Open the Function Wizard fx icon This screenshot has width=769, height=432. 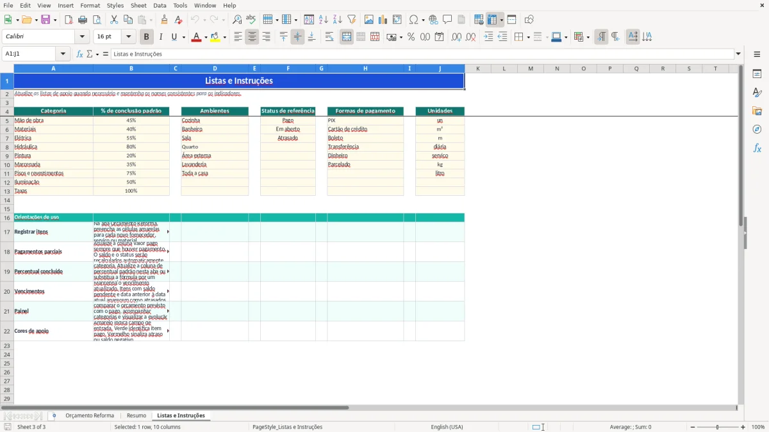[x=79, y=54]
